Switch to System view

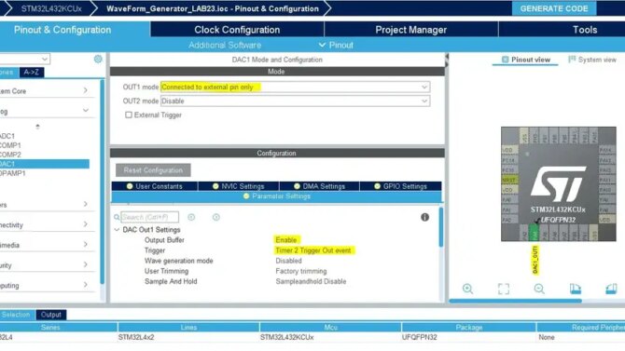tap(592, 60)
